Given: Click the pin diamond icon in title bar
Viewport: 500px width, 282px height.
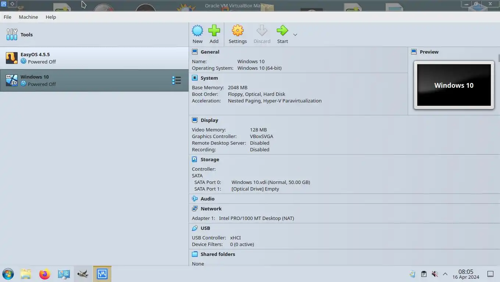Looking at the screenshot, I should pos(12,4).
